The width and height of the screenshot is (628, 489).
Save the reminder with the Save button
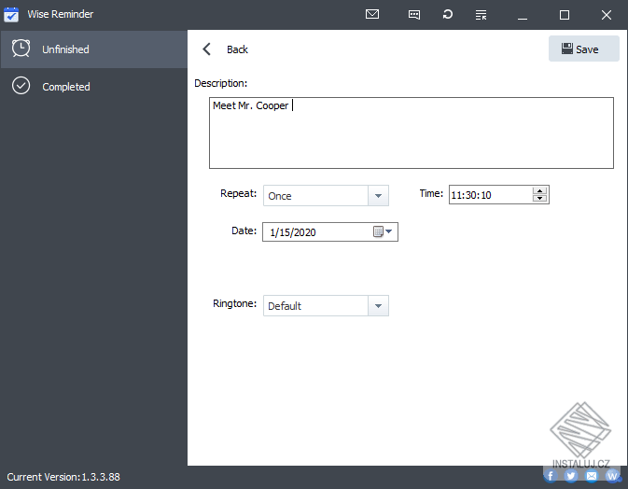pos(583,49)
